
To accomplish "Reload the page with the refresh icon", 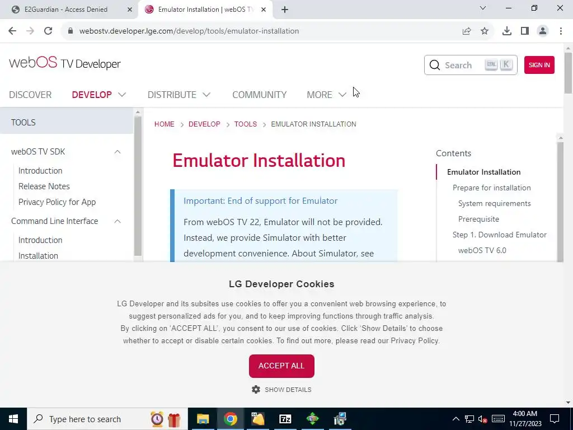I will (x=48, y=31).
